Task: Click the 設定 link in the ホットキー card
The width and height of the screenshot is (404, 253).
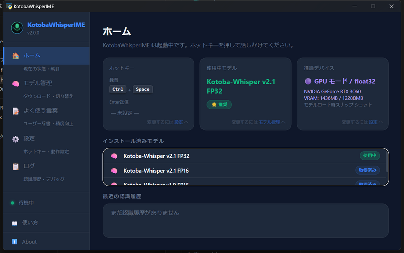Action: (x=178, y=122)
